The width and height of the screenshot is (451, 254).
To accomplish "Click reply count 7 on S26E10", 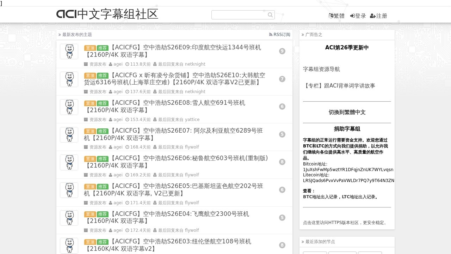I will [x=282, y=79].
